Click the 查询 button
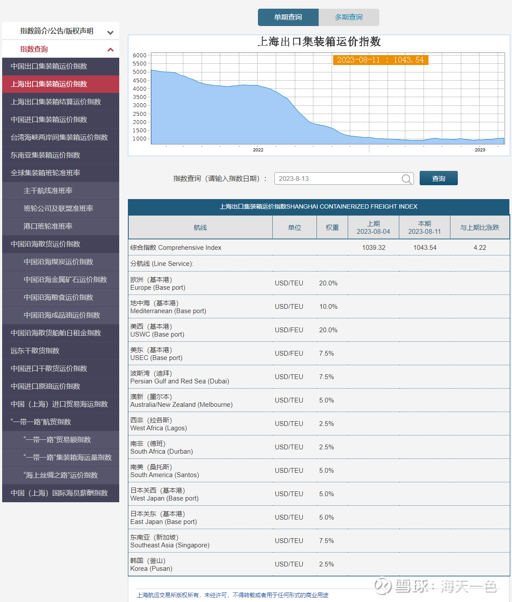 point(439,178)
